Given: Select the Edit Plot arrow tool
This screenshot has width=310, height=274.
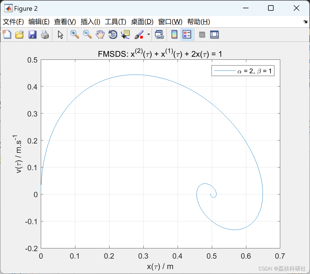Looking at the screenshot, I should (60, 35).
